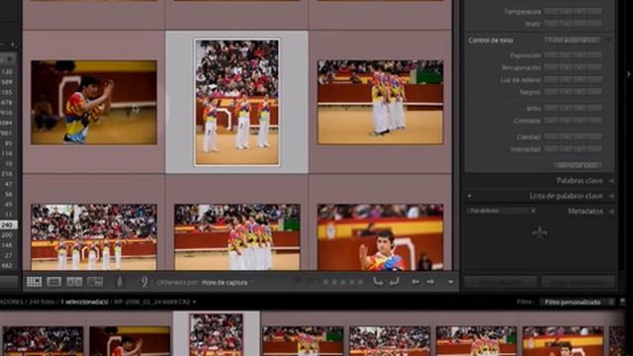Click sync settings button at panel bottom

[x=500, y=281]
